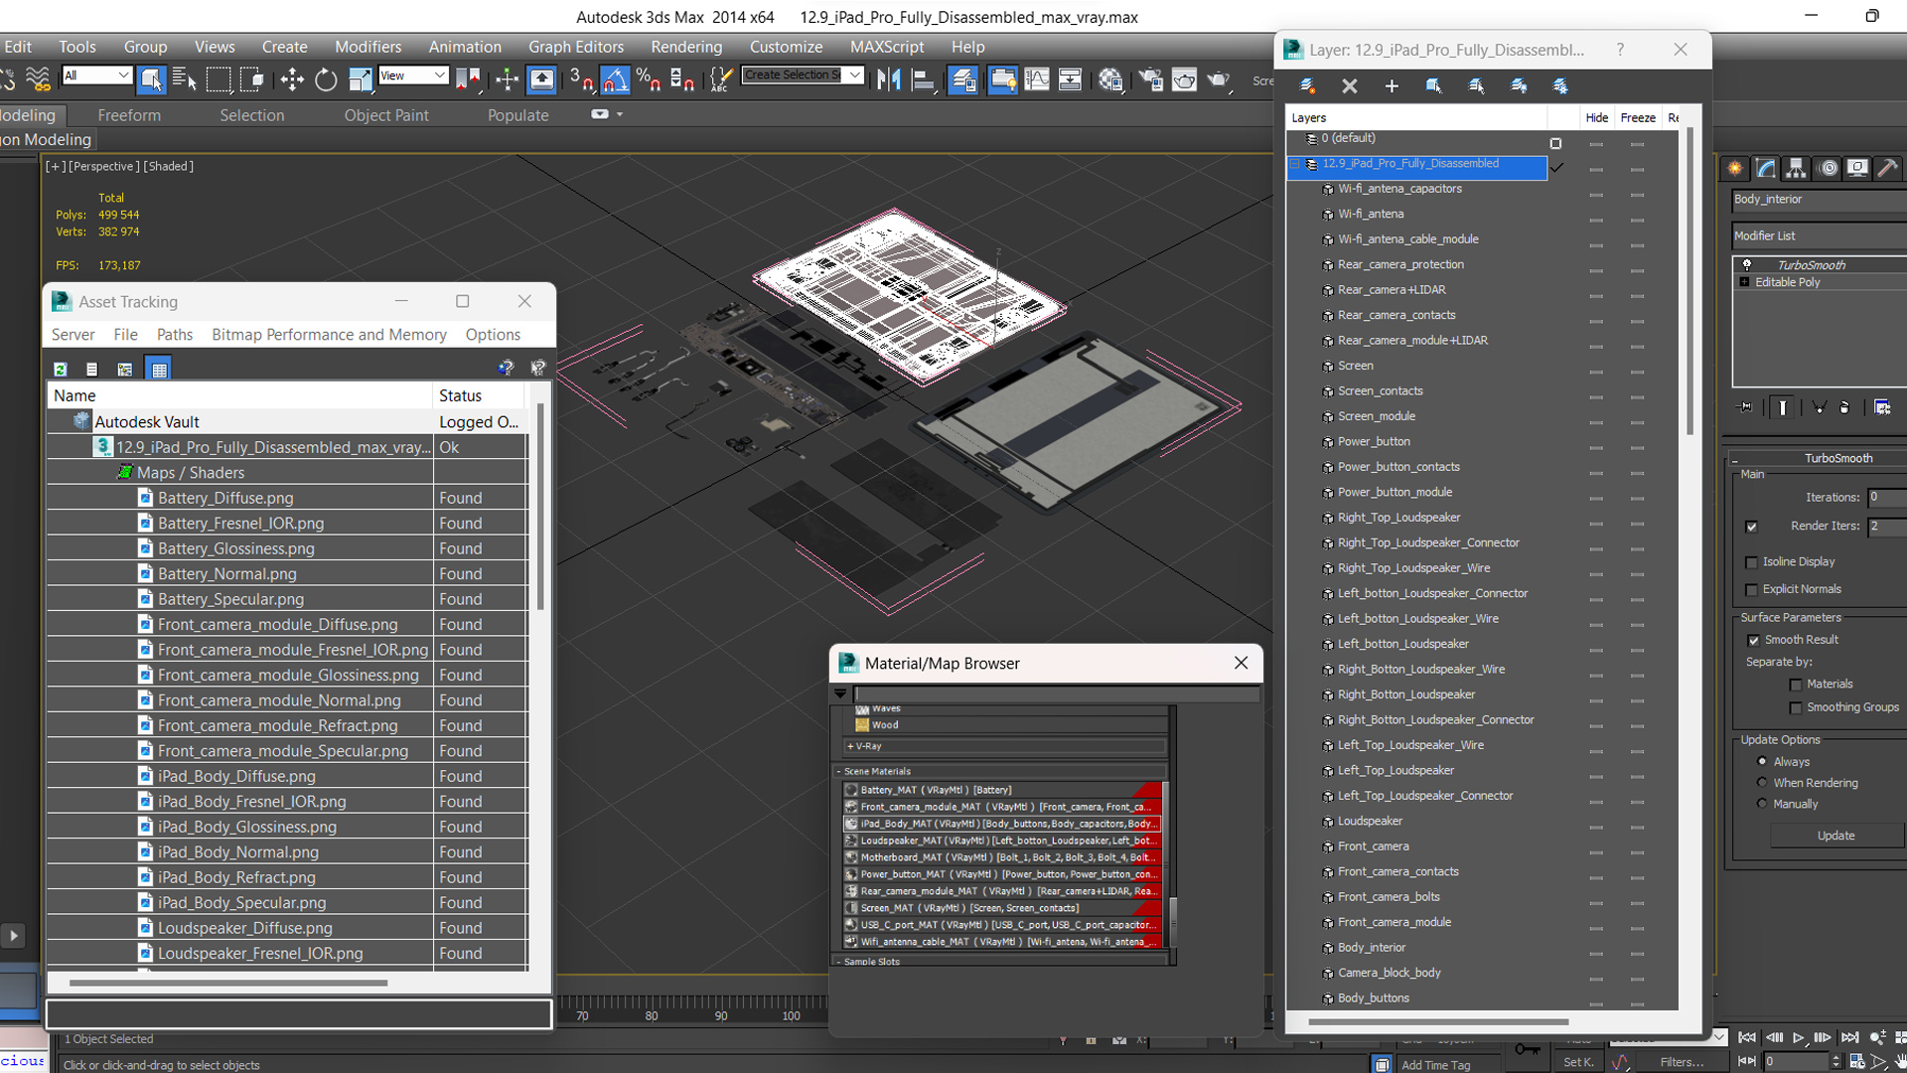Toggle Smooth Result checkbox
This screenshot has height=1073, width=1907.
pyautogui.click(x=1753, y=640)
